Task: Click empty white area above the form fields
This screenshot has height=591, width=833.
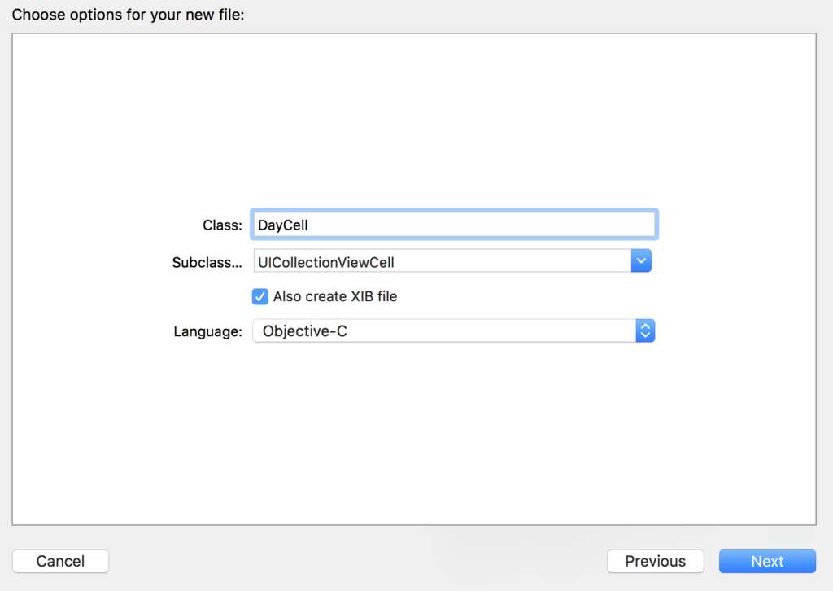Action: pyautogui.click(x=414, y=122)
